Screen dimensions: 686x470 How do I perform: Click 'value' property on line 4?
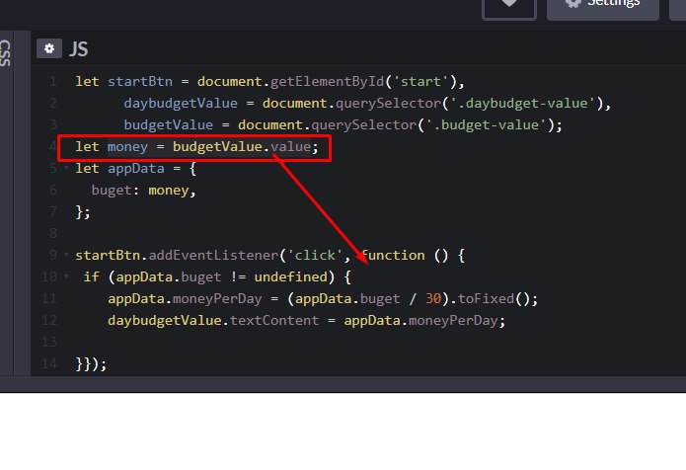pyautogui.click(x=290, y=146)
